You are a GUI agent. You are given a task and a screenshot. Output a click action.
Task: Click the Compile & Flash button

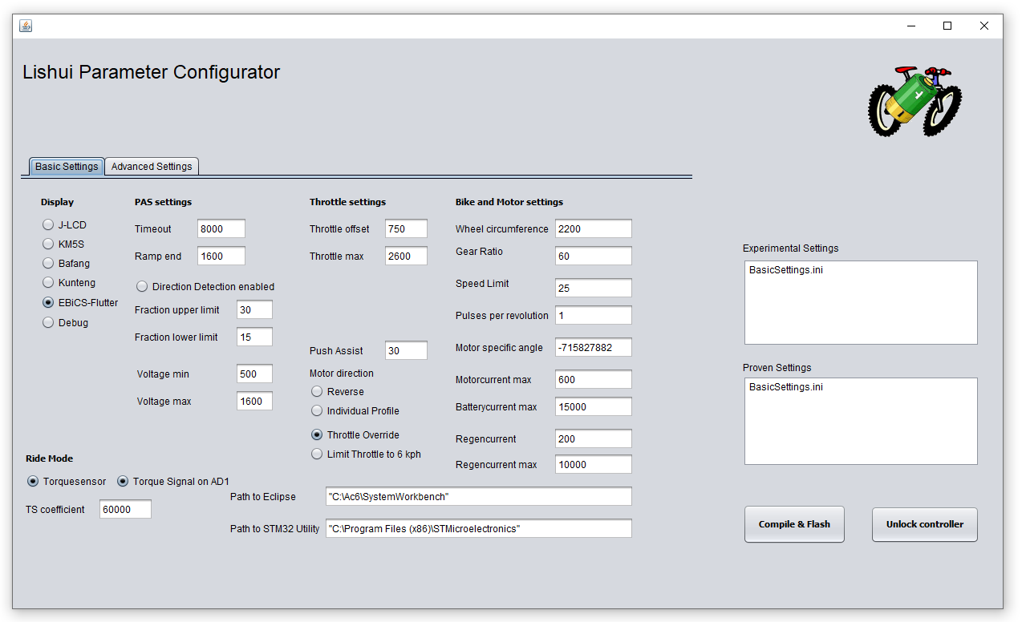794,524
